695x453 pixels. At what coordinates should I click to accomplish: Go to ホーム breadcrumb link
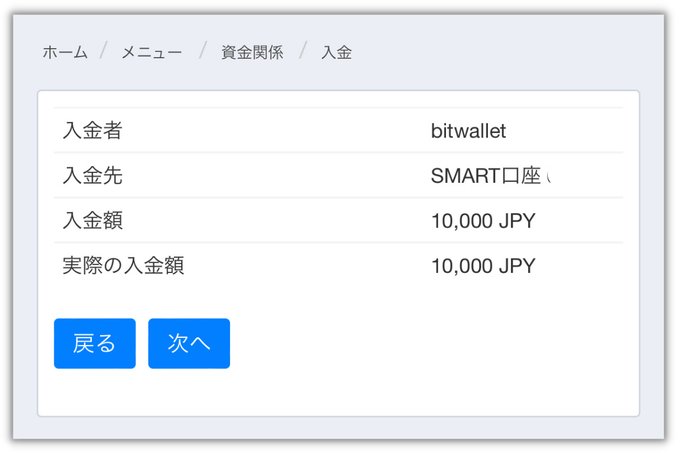(x=65, y=53)
